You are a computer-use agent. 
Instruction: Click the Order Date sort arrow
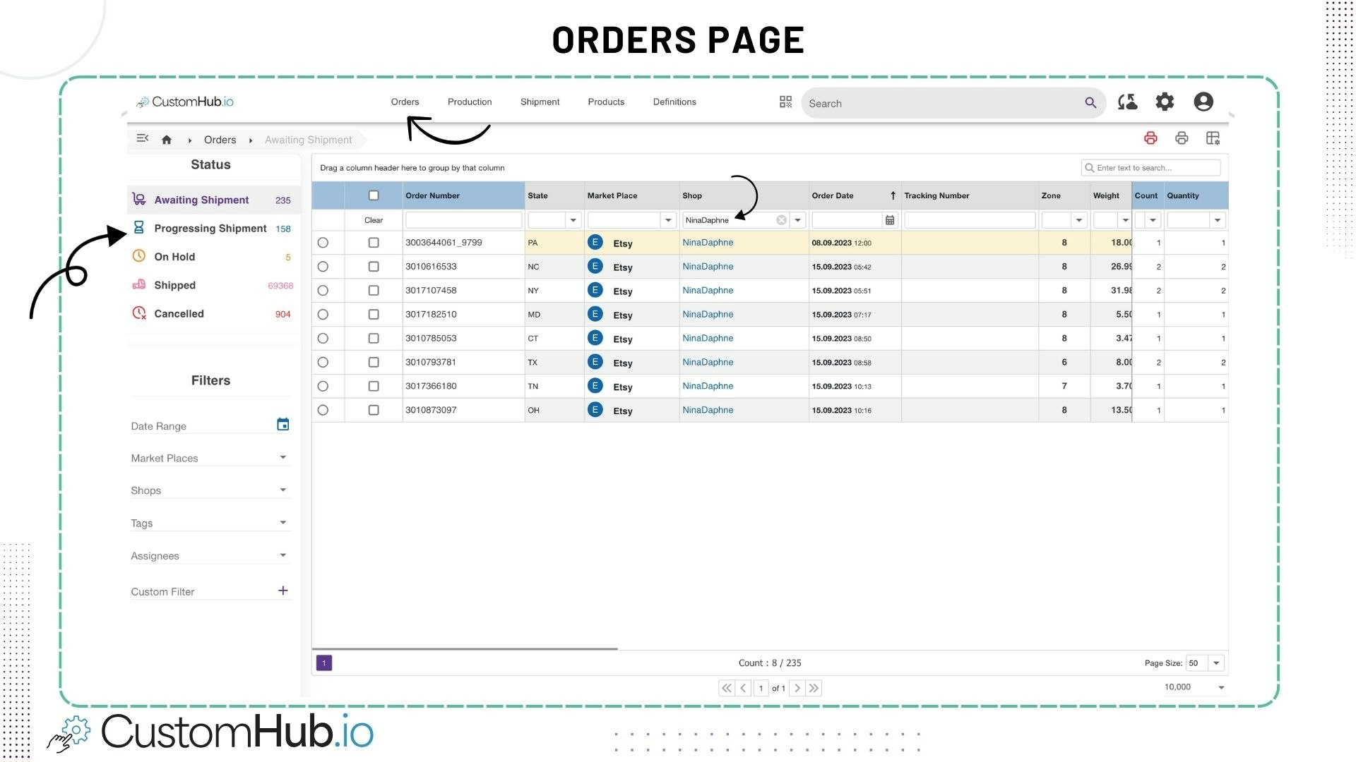point(893,195)
